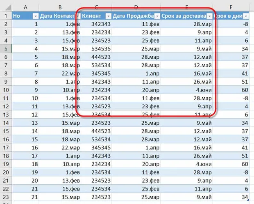Select number cell 17 in row 18

tap(25, 156)
